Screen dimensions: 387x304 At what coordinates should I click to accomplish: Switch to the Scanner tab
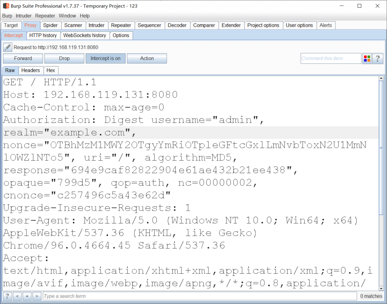pos(73,25)
